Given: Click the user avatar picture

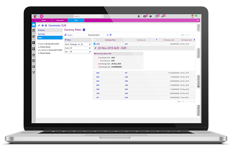Looking at the screenshot, I should click(x=193, y=16).
